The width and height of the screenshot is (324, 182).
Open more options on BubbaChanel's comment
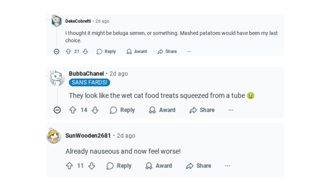point(231,110)
